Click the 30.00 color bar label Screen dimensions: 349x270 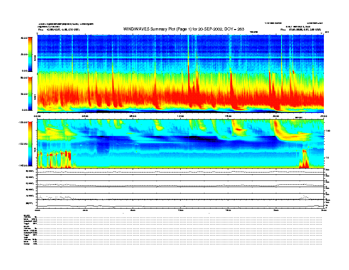tap(24, 94)
